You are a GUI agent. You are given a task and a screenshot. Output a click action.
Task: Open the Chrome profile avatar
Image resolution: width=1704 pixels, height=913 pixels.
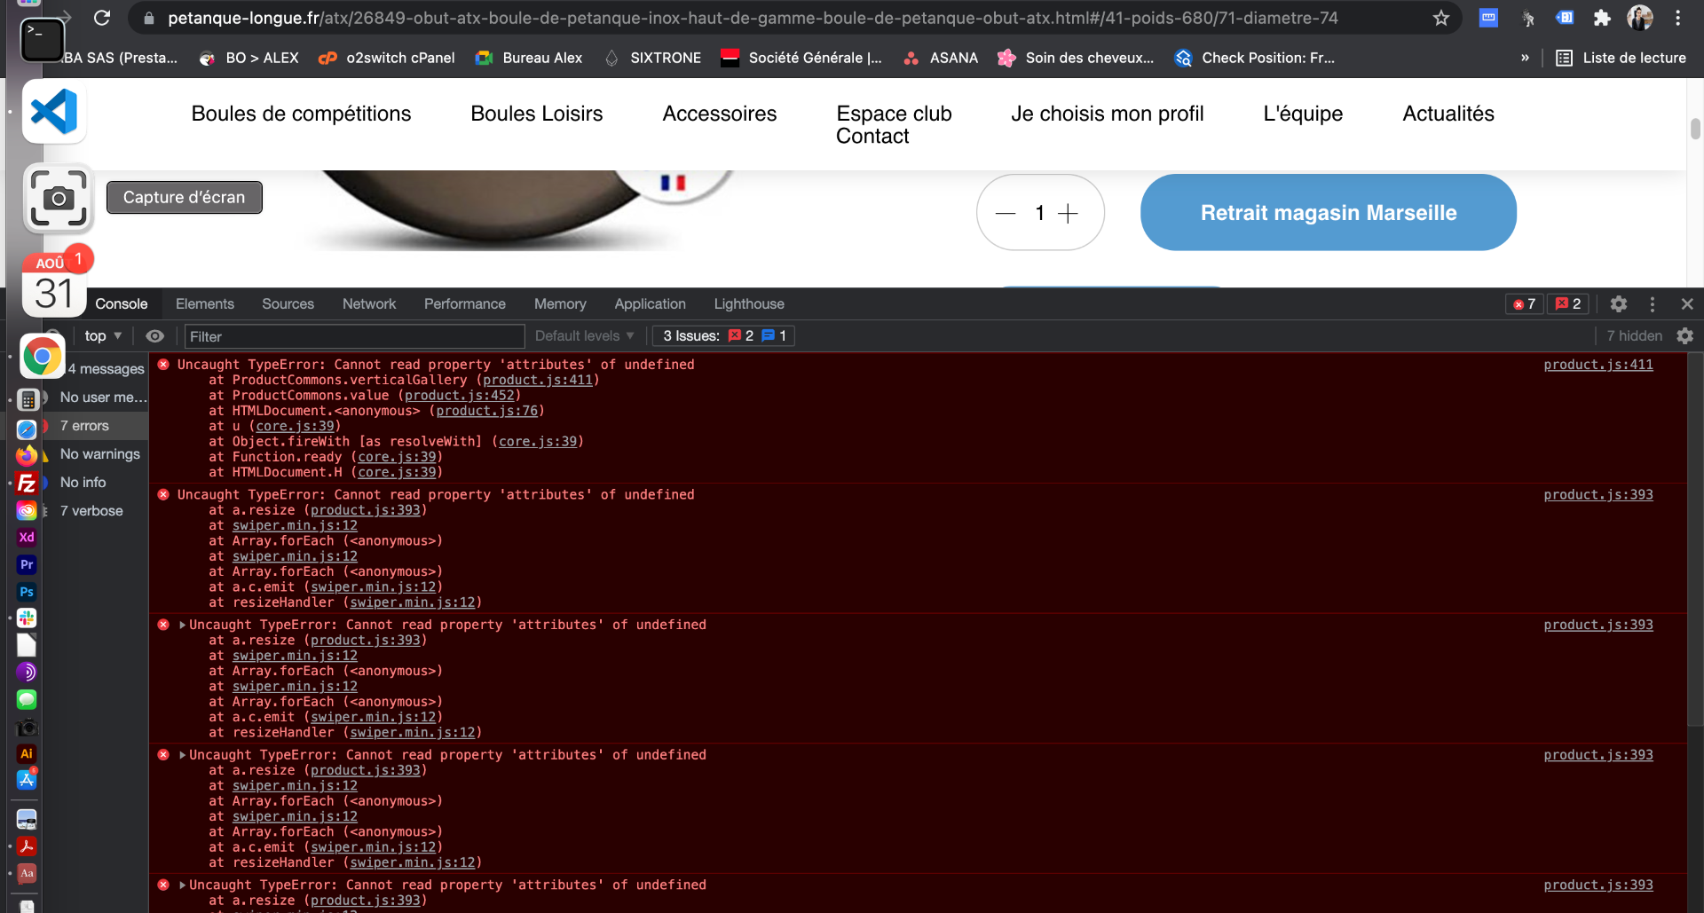pyautogui.click(x=1639, y=18)
